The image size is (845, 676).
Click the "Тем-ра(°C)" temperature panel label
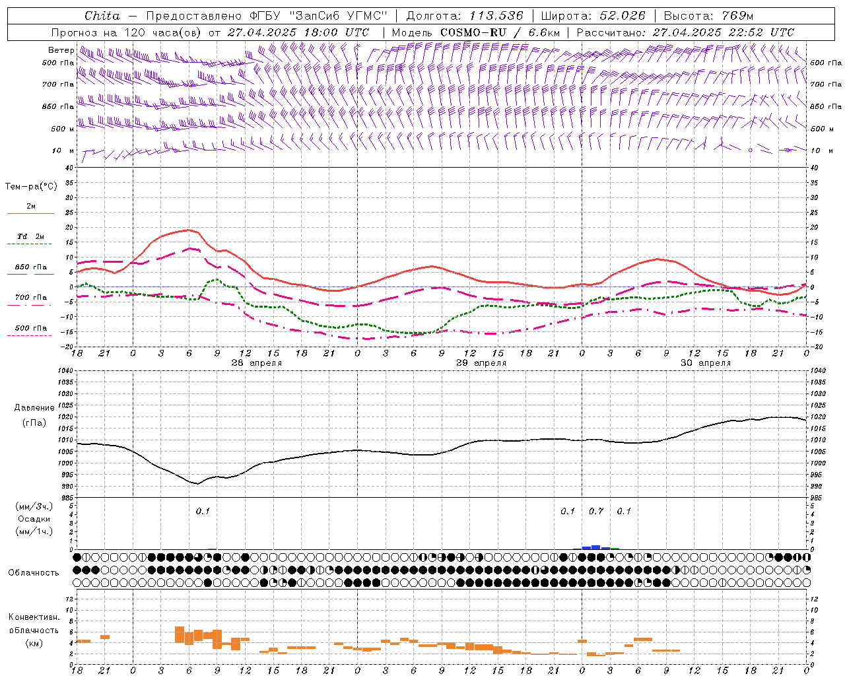pyautogui.click(x=31, y=187)
